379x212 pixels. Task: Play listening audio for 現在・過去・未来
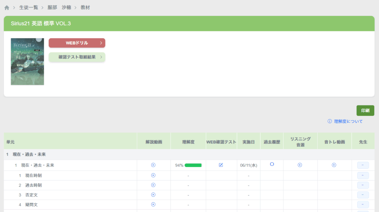300,165
